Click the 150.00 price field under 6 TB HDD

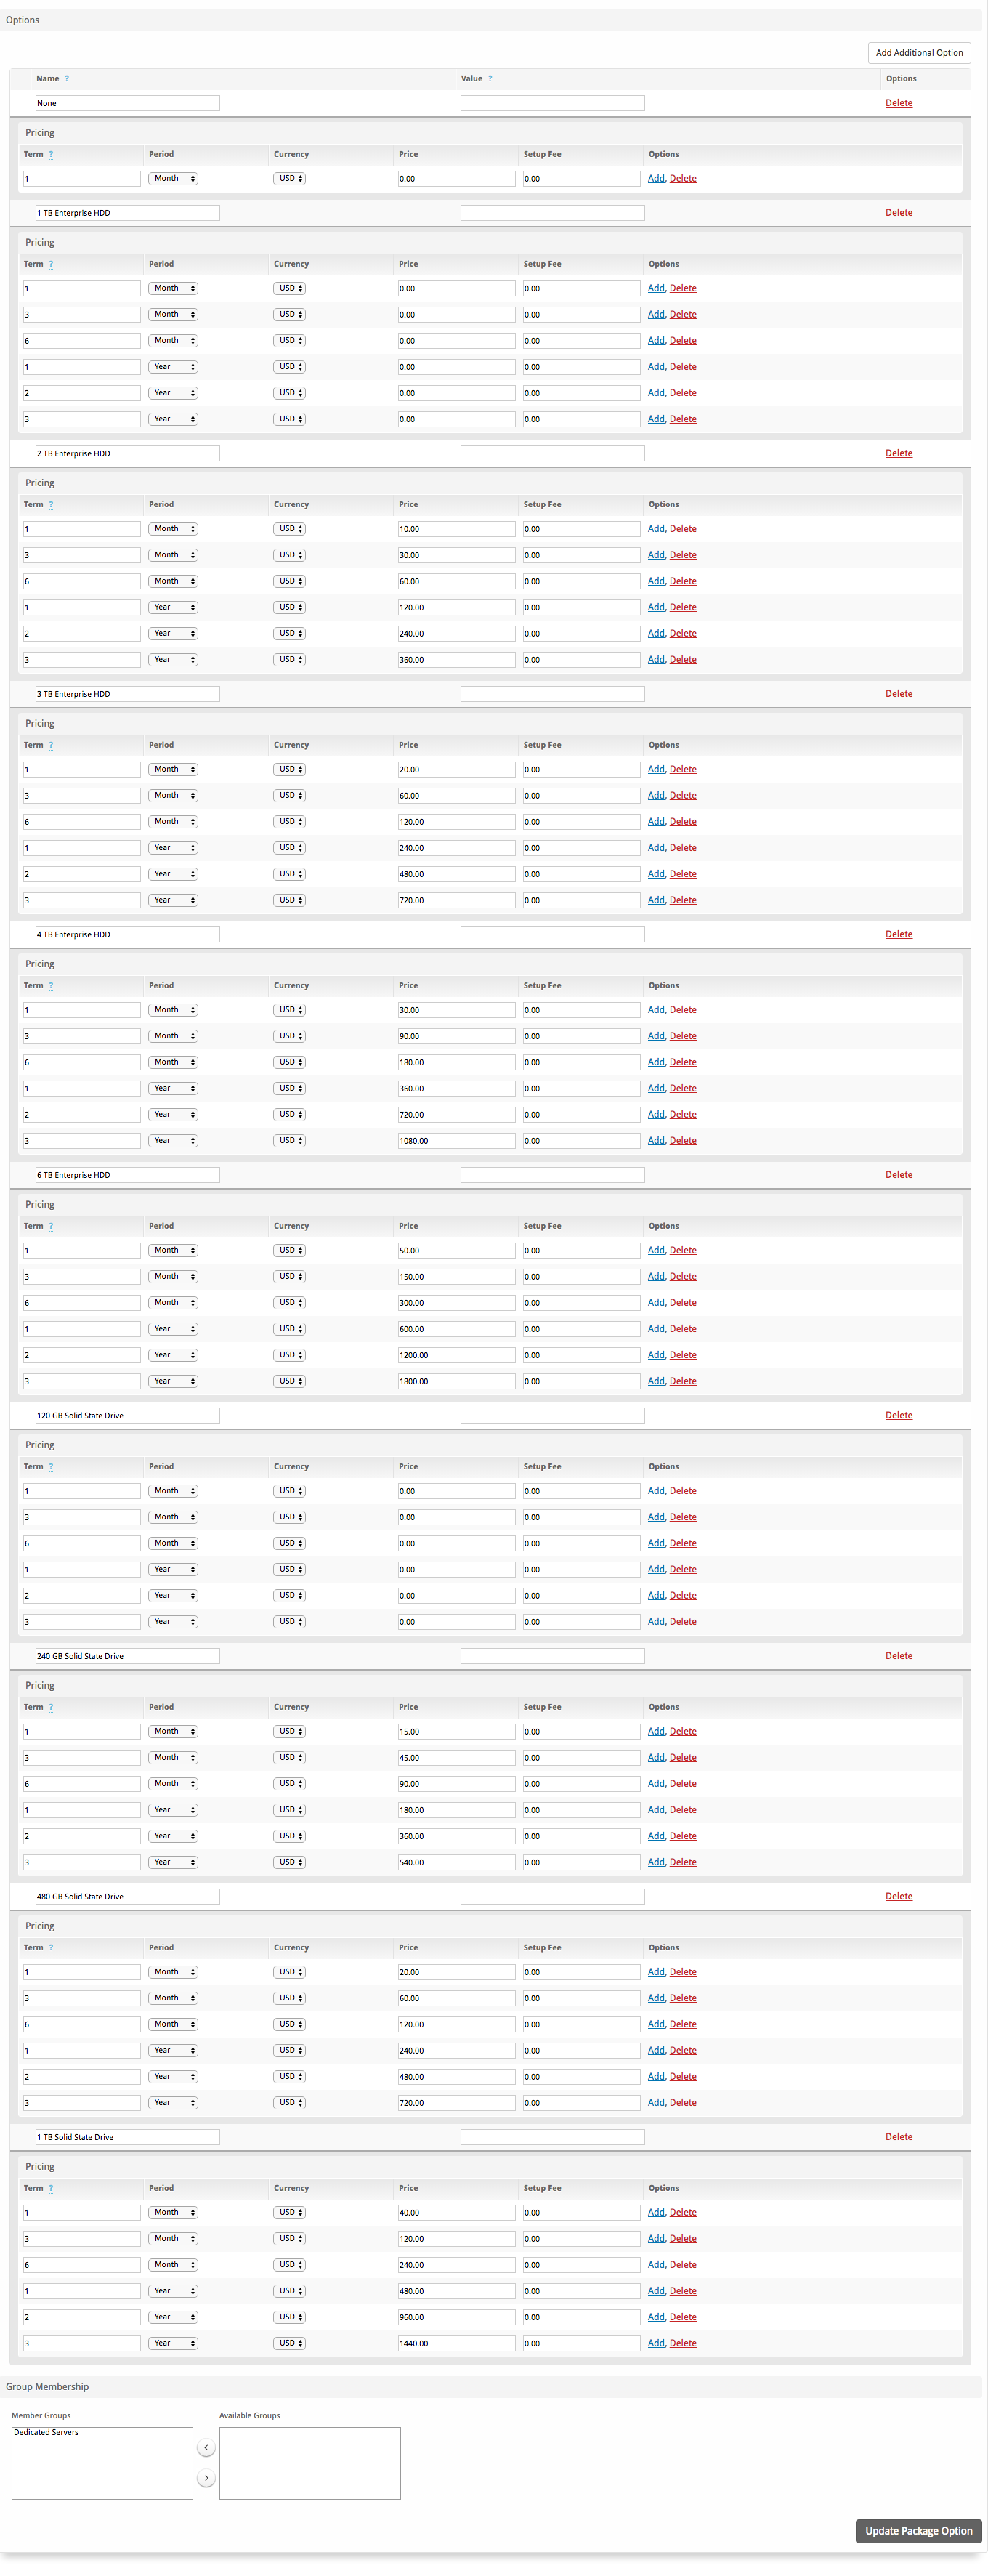click(x=456, y=1277)
